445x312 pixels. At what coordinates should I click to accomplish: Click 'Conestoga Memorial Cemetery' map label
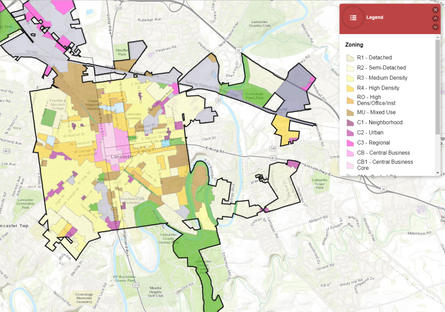[84, 298]
